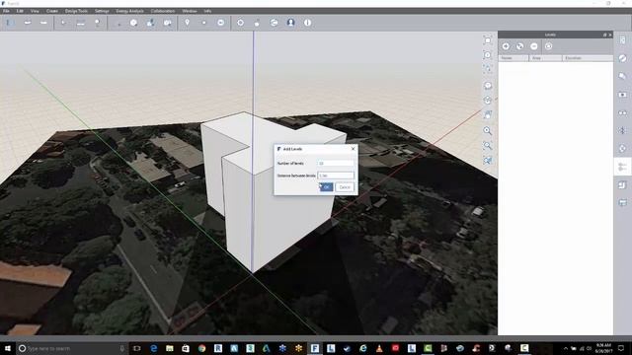Select the active Levels palette tab icon

point(623,167)
